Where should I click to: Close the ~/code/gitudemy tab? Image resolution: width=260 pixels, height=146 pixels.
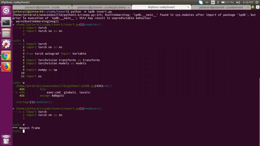point(128,7)
